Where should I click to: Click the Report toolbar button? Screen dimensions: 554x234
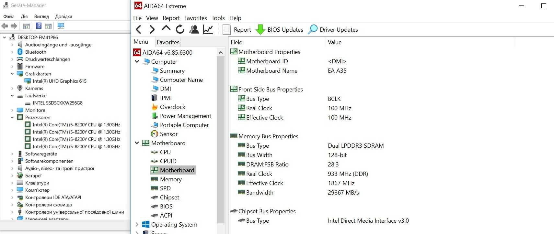coord(237,29)
